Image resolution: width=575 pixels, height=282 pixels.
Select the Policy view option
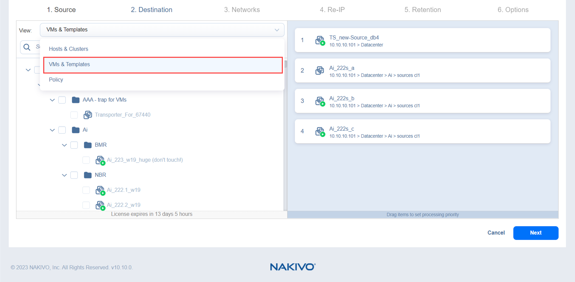click(x=56, y=80)
